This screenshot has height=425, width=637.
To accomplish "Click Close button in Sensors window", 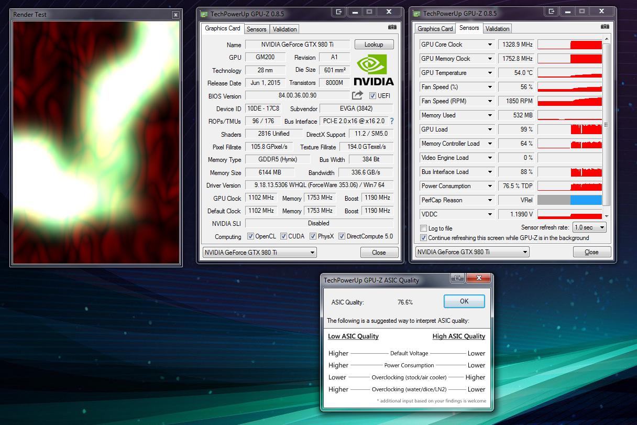I will 591,252.
